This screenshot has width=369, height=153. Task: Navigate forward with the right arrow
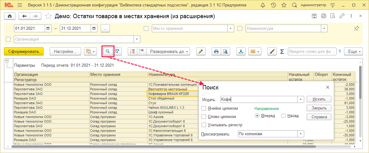[x=35, y=16]
